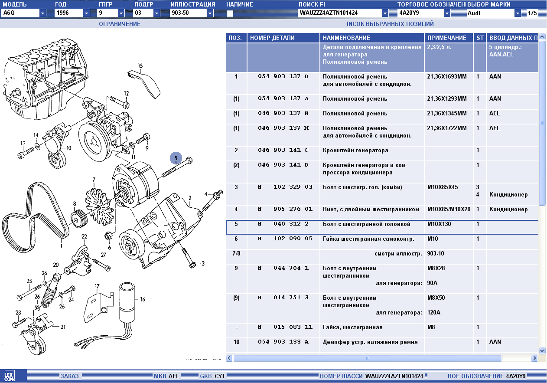Image resolution: width=547 pixels, height=383 pixels.
Task: Click the horizontal scrollbar thumb
Action: click(x=368, y=358)
